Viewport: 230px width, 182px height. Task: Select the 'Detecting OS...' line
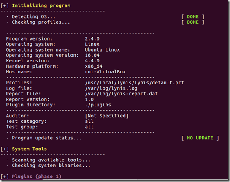coord(33,16)
